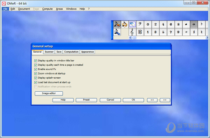The height and width of the screenshot is (138, 210).
Task: Confirm settings with Ok button
Action: pos(133,100)
